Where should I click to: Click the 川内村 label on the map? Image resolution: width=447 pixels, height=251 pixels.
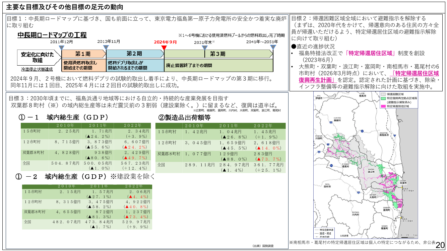pyautogui.click(x=356, y=215)
